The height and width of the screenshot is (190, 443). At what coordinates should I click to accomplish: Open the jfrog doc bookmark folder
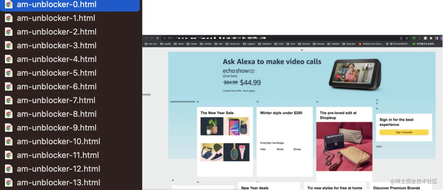(x=349, y=44)
